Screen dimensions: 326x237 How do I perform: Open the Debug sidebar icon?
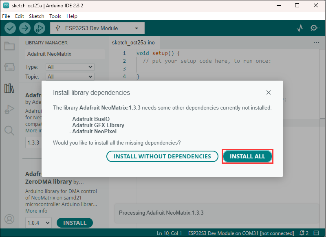pyautogui.click(x=9, y=110)
